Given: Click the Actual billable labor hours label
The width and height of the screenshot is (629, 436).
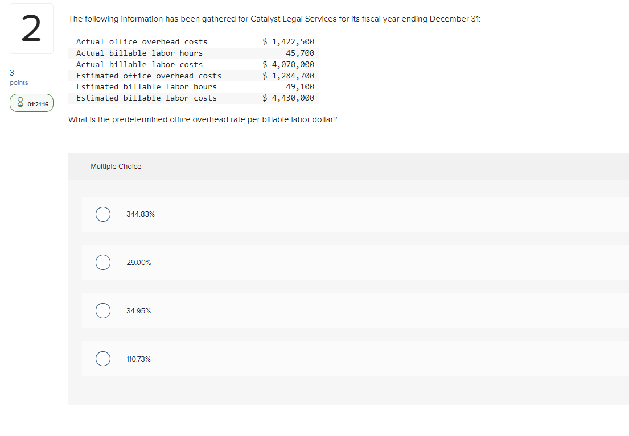Looking at the screenshot, I should [x=139, y=53].
